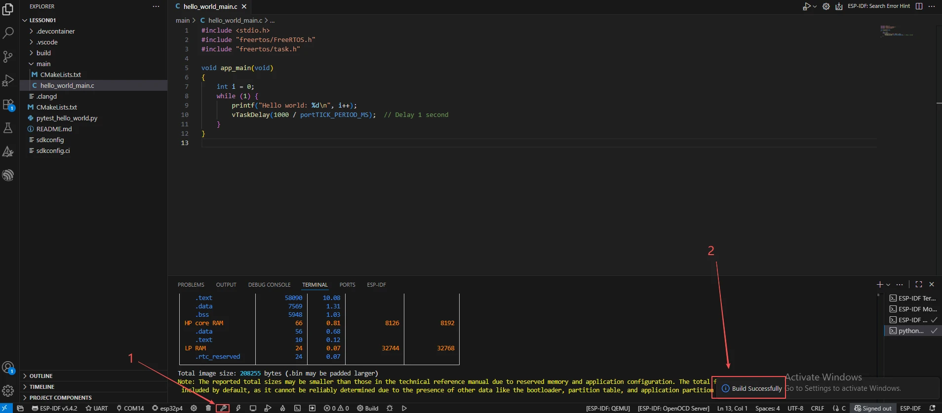The height and width of the screenshot is (413, 942).
Task: Collapse the LESSON01 root folder
Action: tap(94, 20)
